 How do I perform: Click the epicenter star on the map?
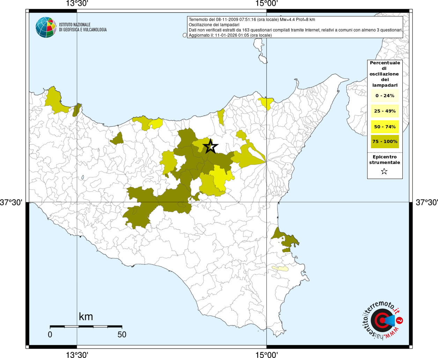(x=210, y=146)
